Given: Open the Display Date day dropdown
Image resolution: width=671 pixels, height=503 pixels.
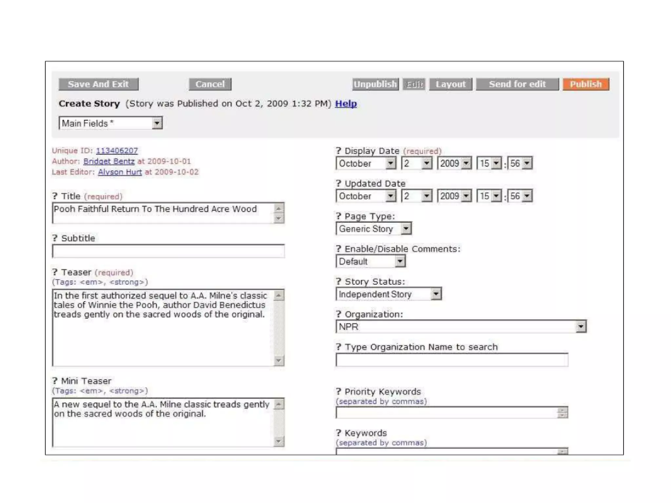Looking at the screenshot, I should pos(417,163).
